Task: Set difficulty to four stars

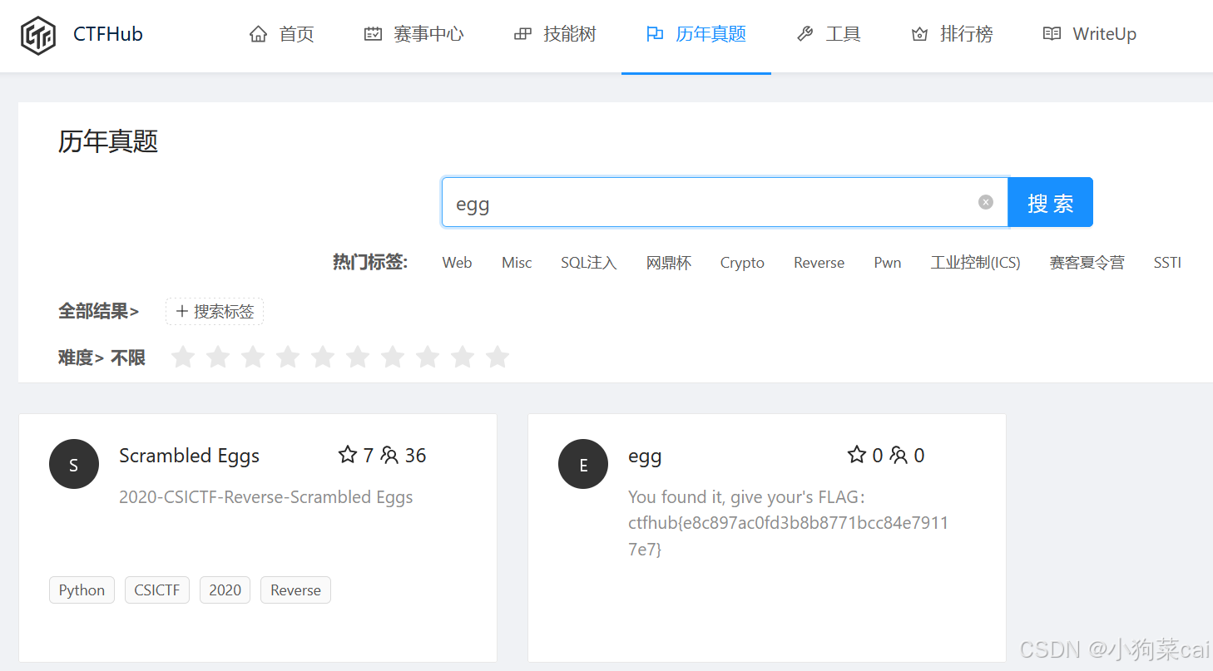Action: (288, 358)
